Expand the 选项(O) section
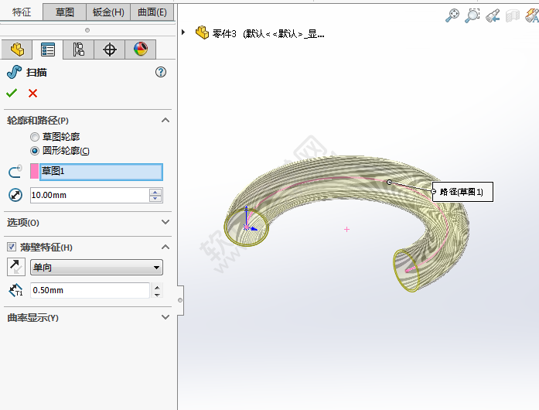 pos(165,222)
